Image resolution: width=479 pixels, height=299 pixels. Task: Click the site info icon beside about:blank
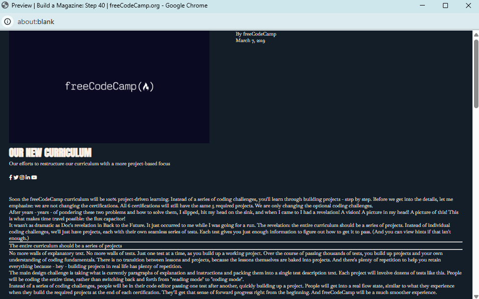point(8,22)
